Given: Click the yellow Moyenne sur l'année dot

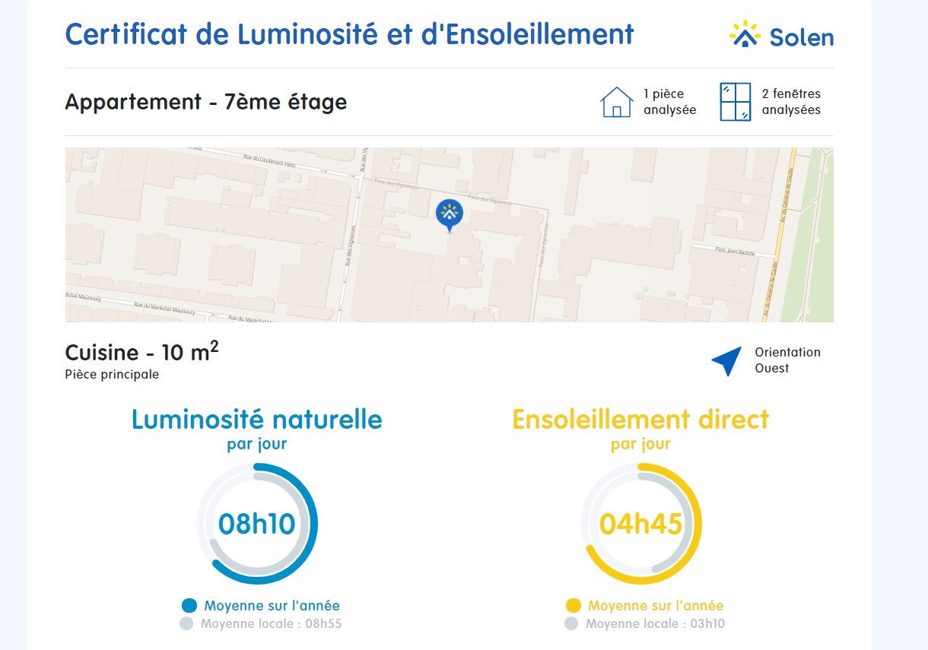Looking at the screenshot, I should click(x=574, y=606).
